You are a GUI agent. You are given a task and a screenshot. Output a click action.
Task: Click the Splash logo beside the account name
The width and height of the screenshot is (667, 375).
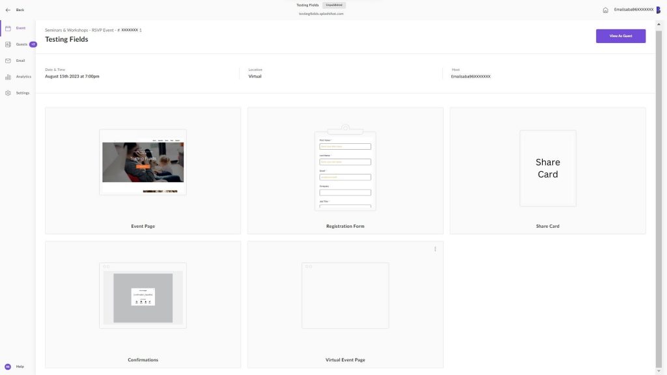658,10
